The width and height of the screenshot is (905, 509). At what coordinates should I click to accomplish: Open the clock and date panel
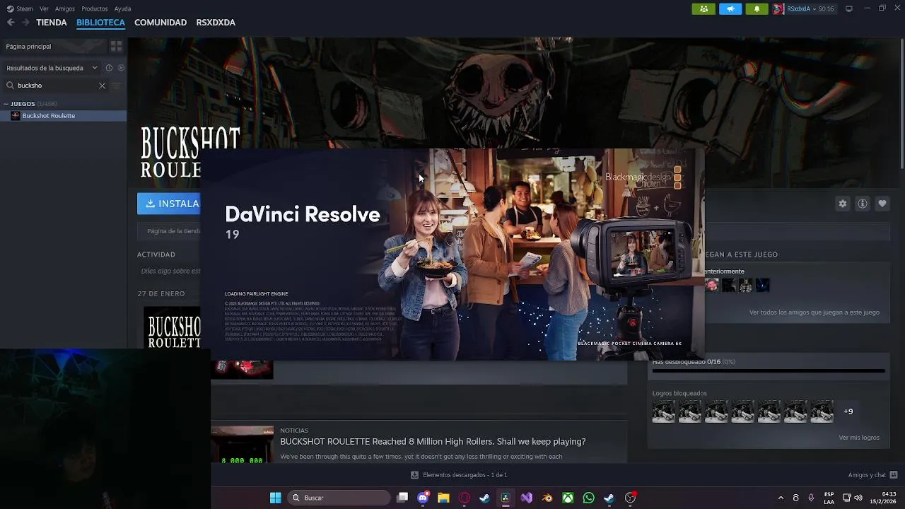(884, 498)
